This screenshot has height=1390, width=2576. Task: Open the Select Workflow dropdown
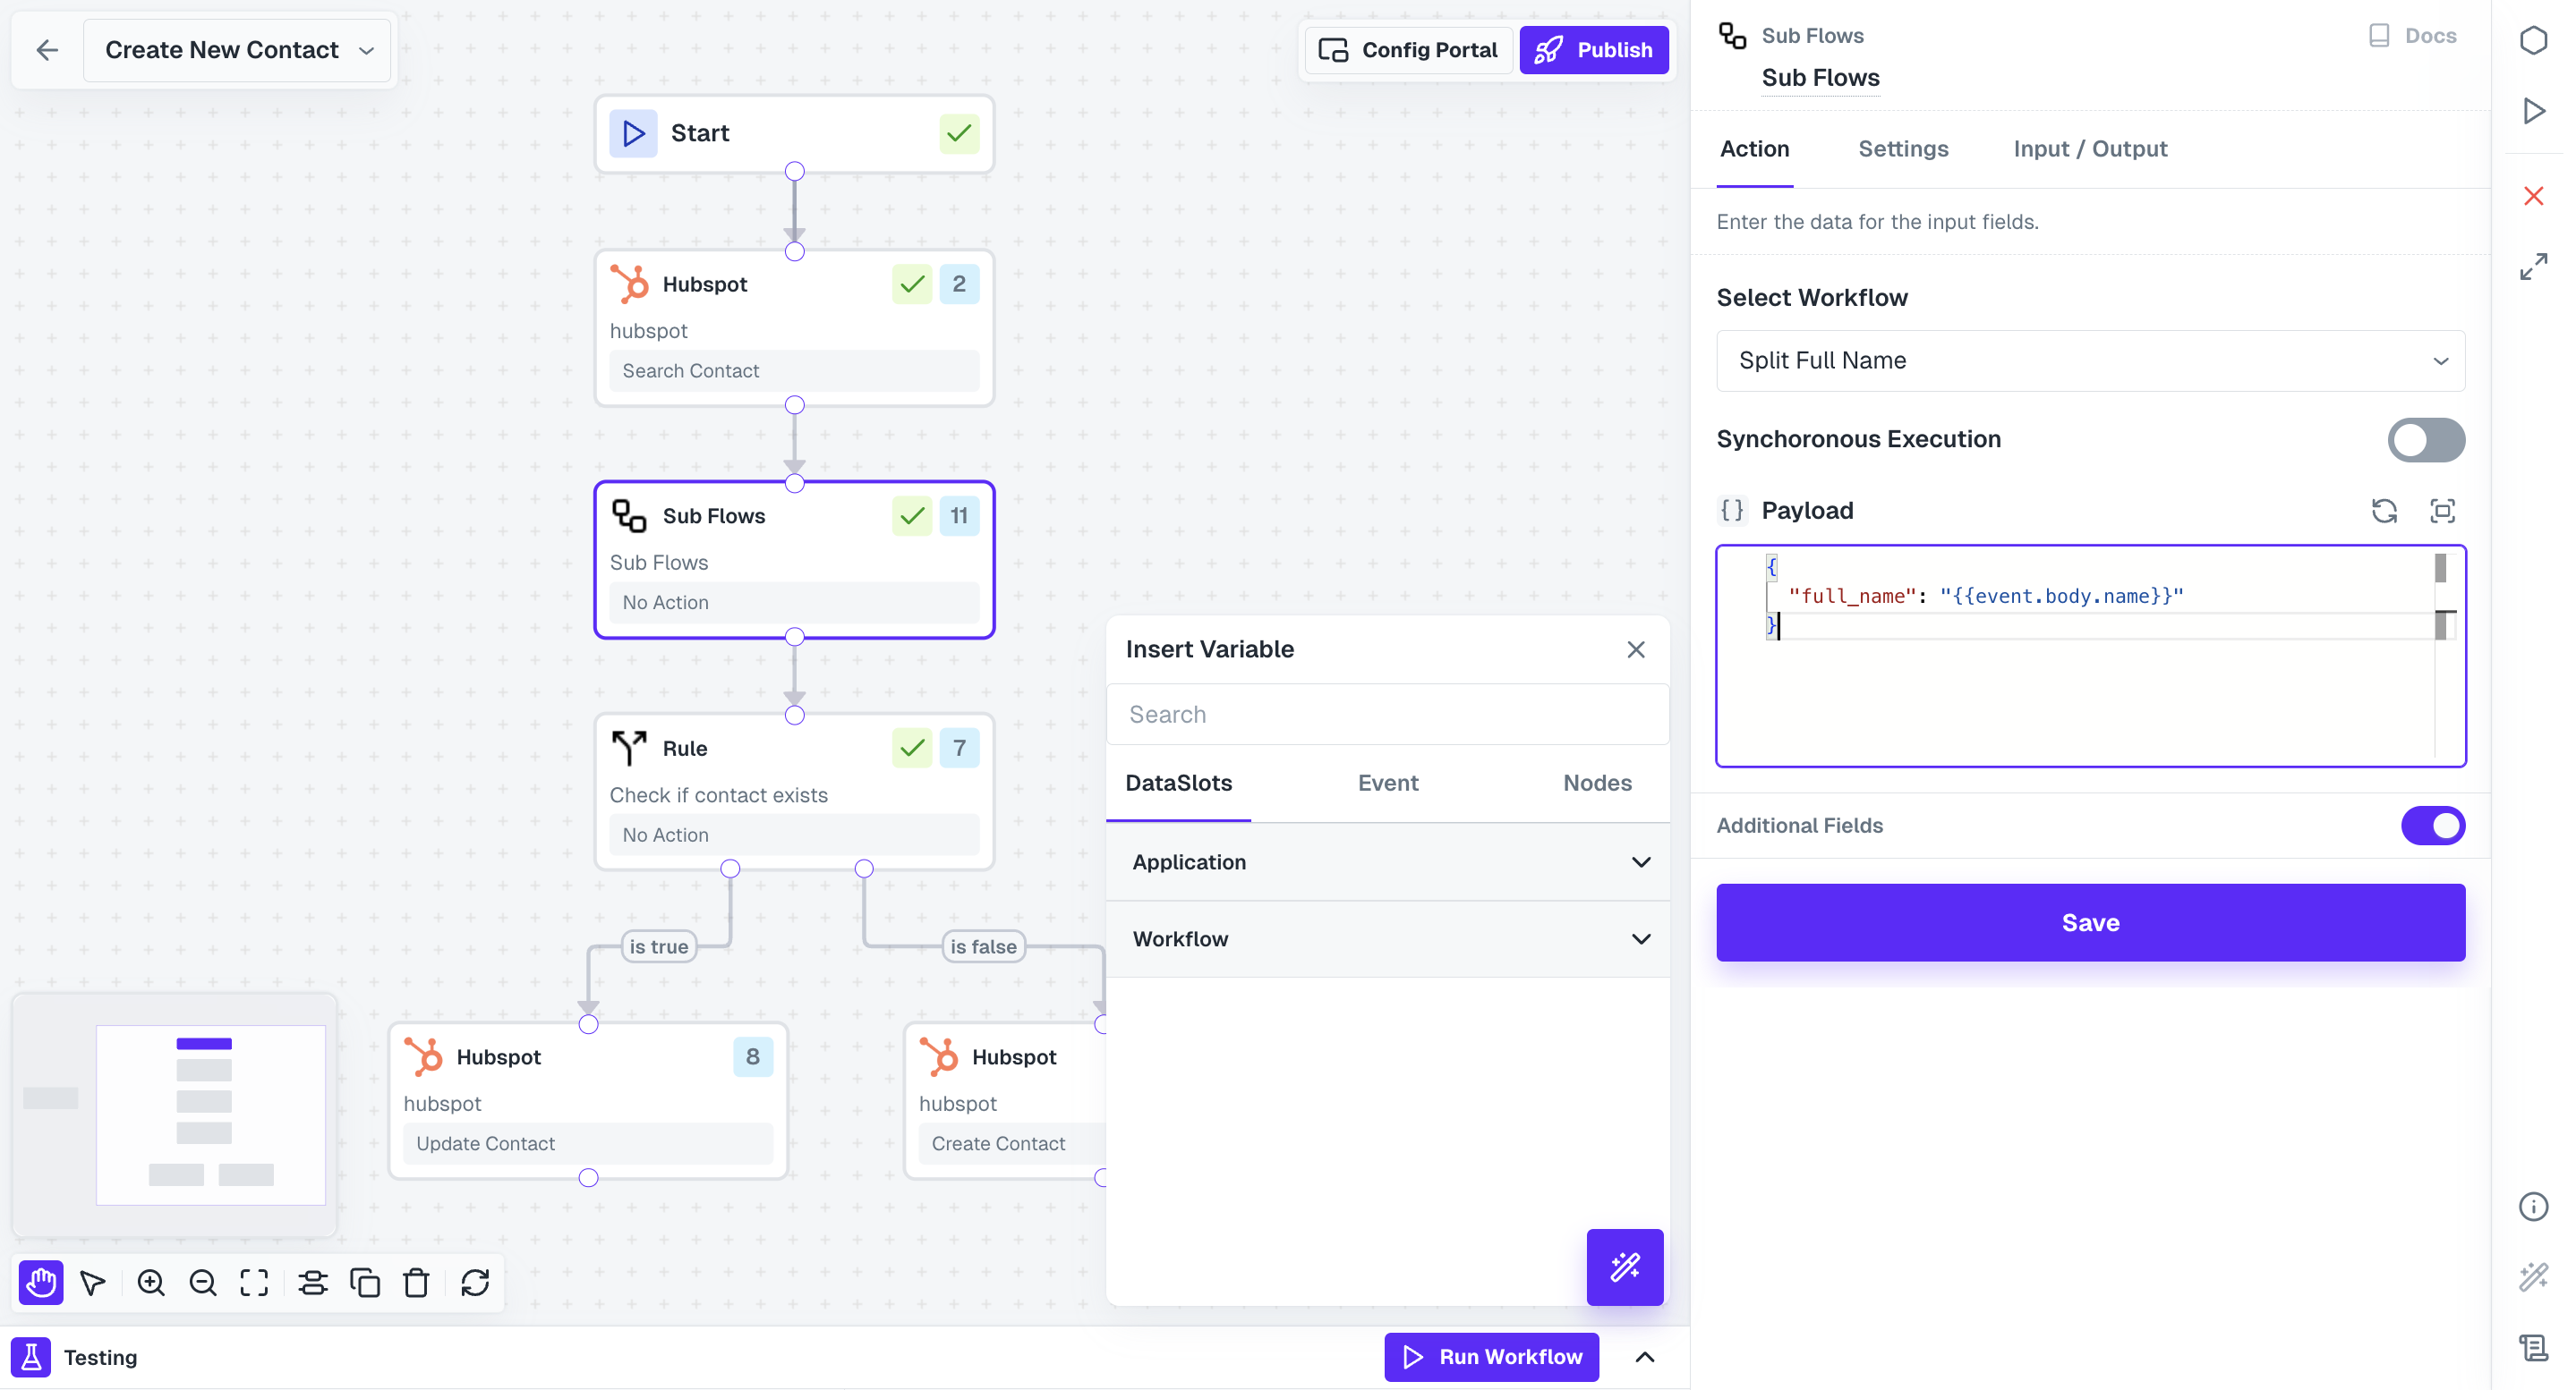[x=2090, y=360]
